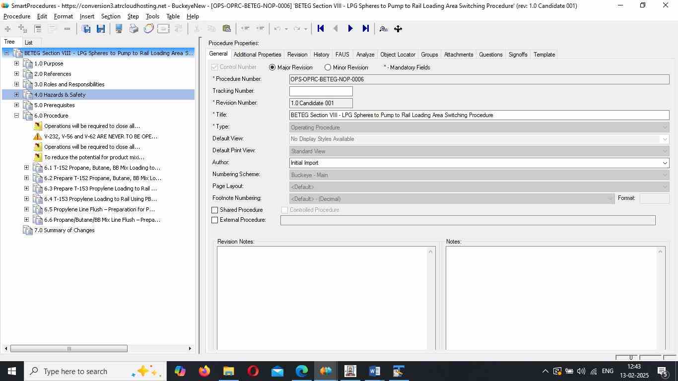Click the Title input field

[x=479, y=115]
